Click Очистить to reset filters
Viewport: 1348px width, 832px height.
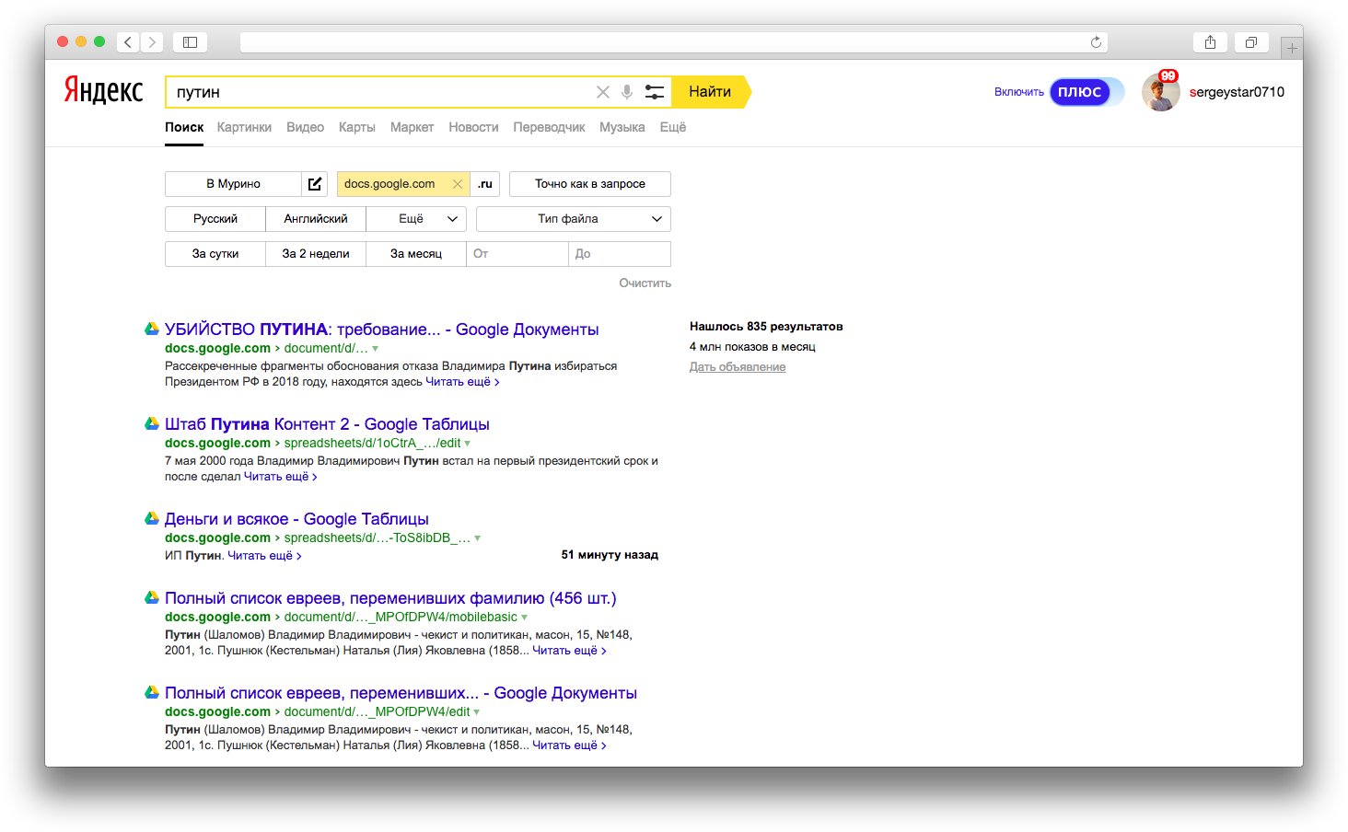645,283
